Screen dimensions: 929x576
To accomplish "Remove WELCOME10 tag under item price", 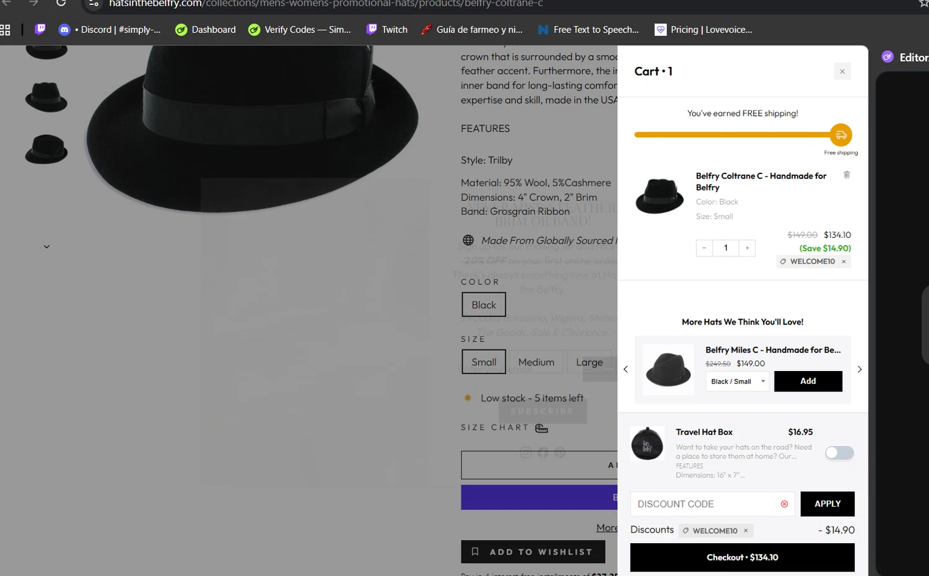I will pyautogui.click(x=844, y=261).
